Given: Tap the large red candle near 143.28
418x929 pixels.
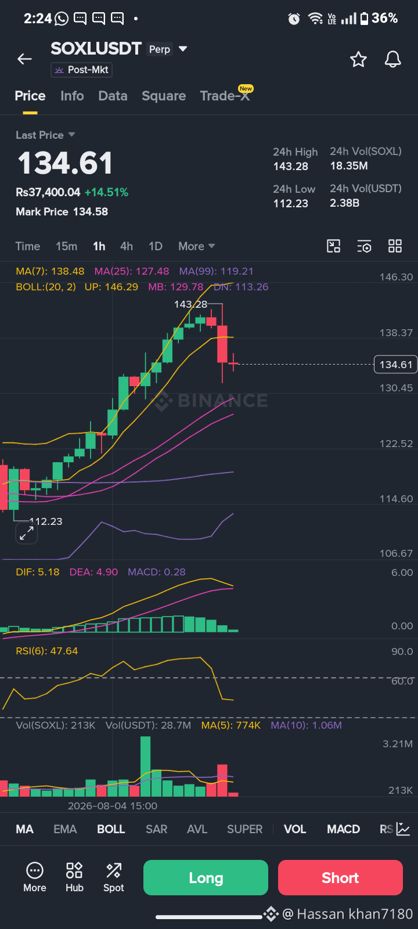Looking at the screenshot, I should click(222, 344).
